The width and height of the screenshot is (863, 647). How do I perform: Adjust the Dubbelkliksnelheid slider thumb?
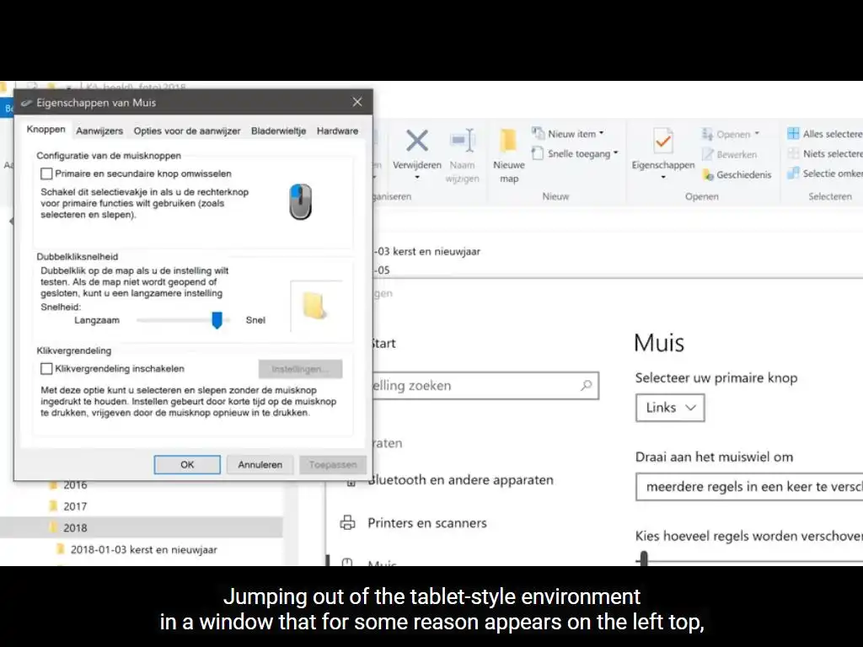click(217, 319)
